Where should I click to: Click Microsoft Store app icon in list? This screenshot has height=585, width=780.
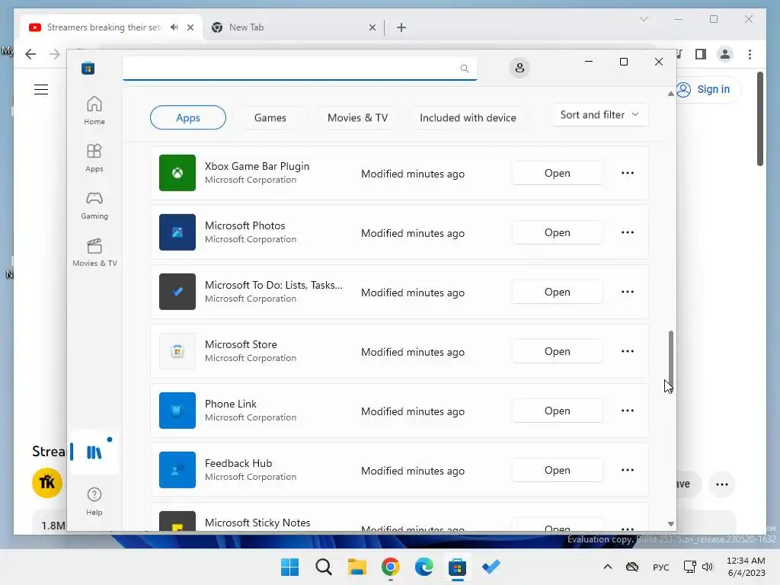tap(177, 351)
